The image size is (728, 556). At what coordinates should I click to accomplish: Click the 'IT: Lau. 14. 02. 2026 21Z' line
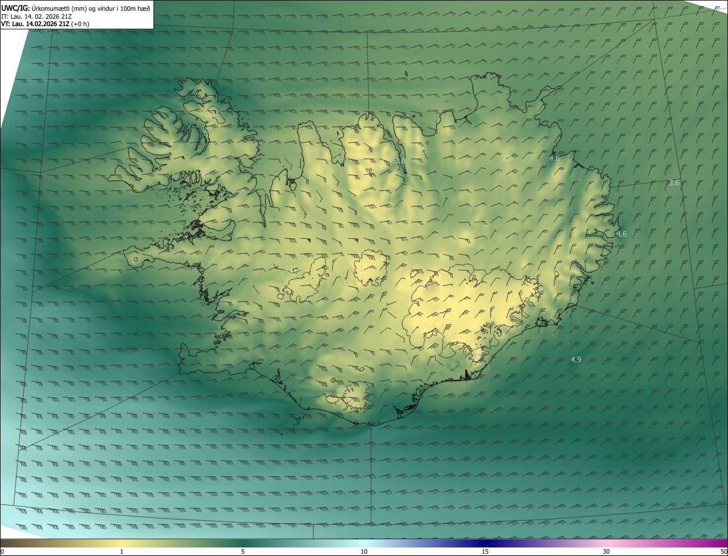(x=36, y=16)
